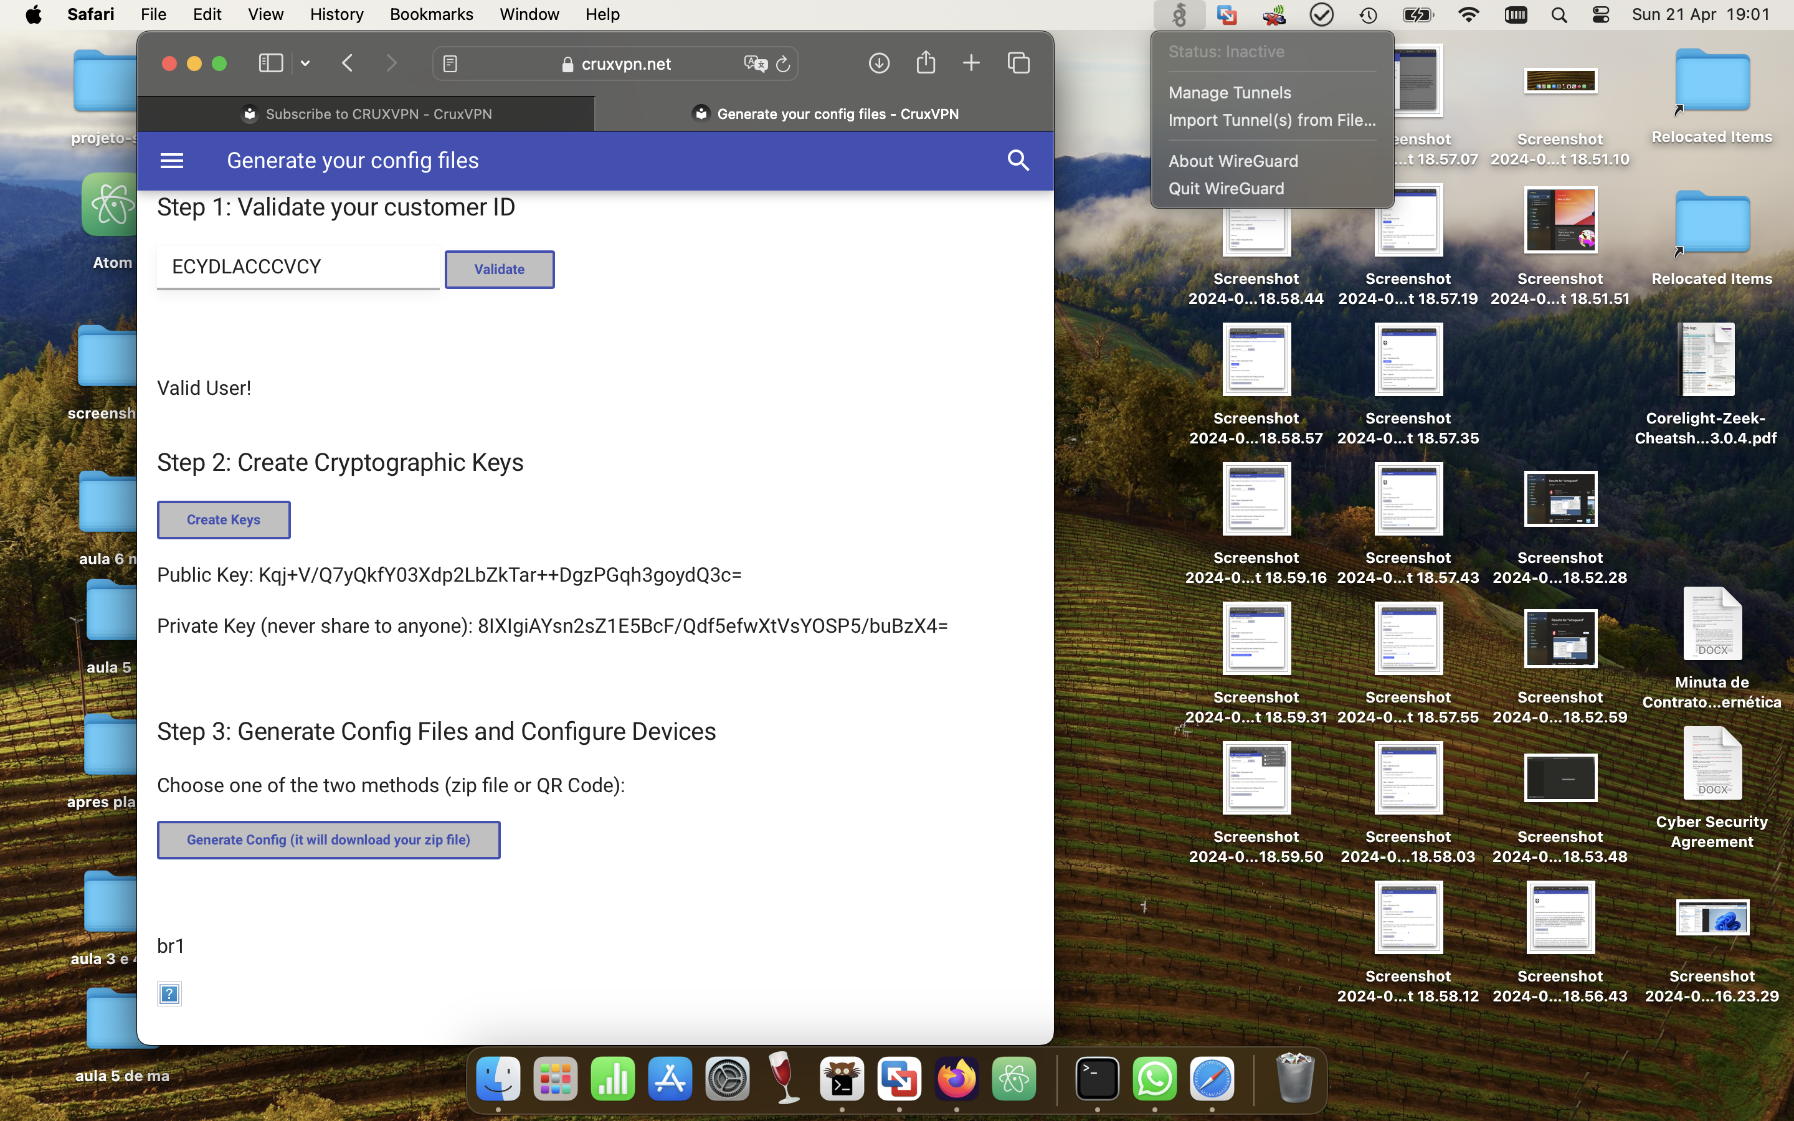The height and width of the screenshot is (1121, 1794).
Task: Toggle Safari sidebar visibility
Action: coord(270,63)
